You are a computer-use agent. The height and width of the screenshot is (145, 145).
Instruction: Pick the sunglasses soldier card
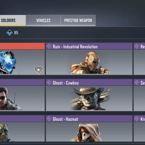tap(22, 95)
